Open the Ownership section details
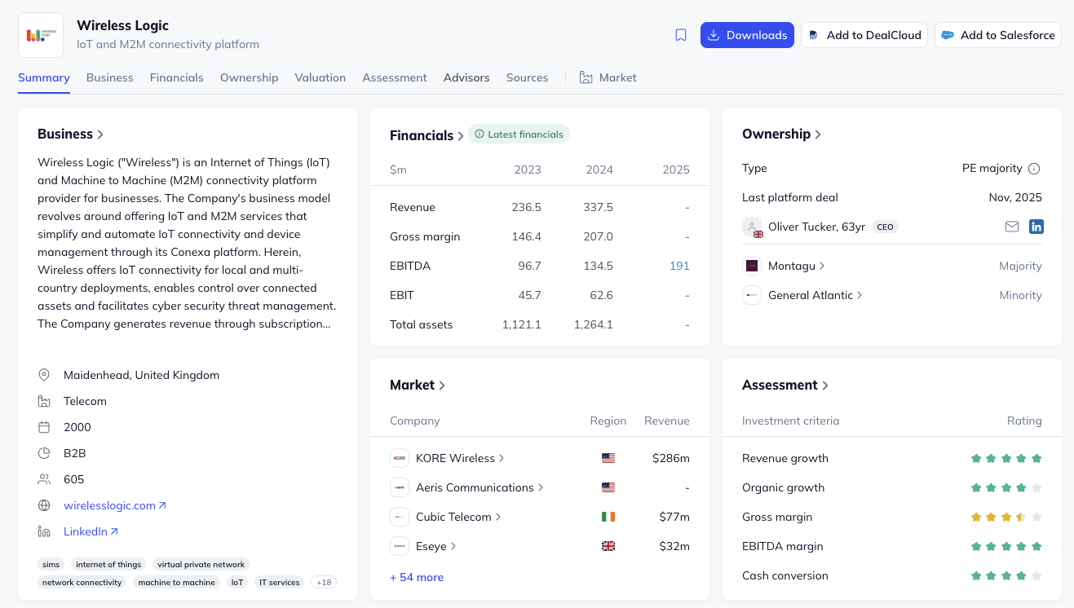The height and width of the screenshot is (608, 1074). tap(781, 134)
